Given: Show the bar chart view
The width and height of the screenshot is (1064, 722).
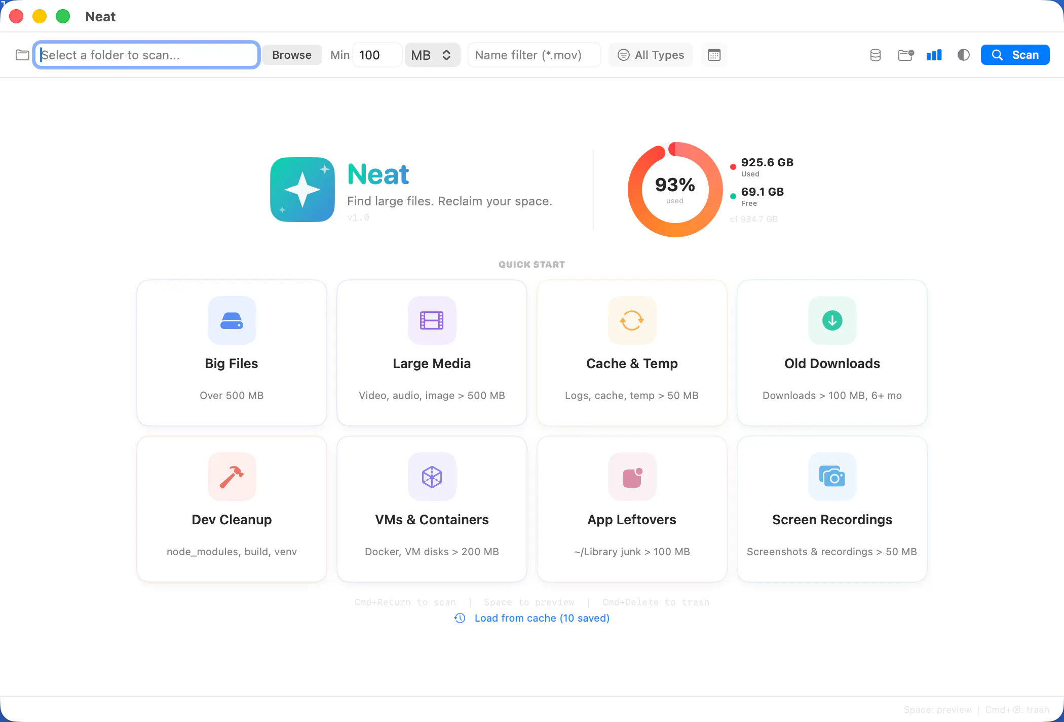Looking at the screenshot, I should point(934,55).
